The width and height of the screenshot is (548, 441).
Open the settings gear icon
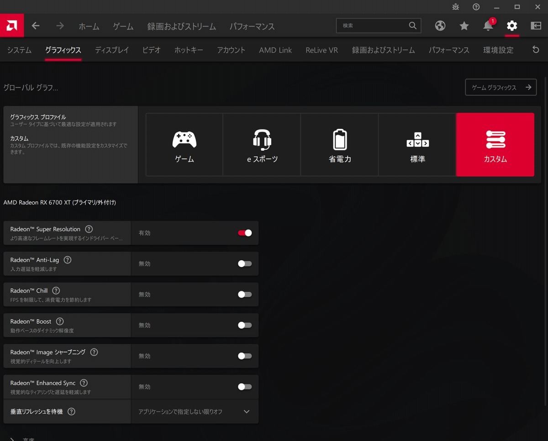pos(512,26)
